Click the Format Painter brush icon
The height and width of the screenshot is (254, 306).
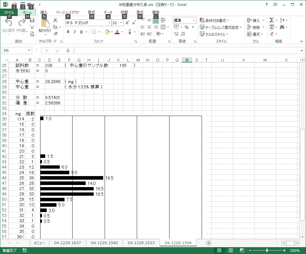pos(55,34)
